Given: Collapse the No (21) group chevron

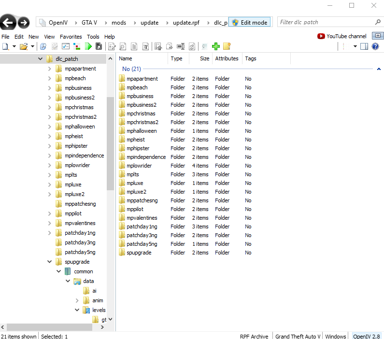Looking at the screenshot, I should coord(379,69).
